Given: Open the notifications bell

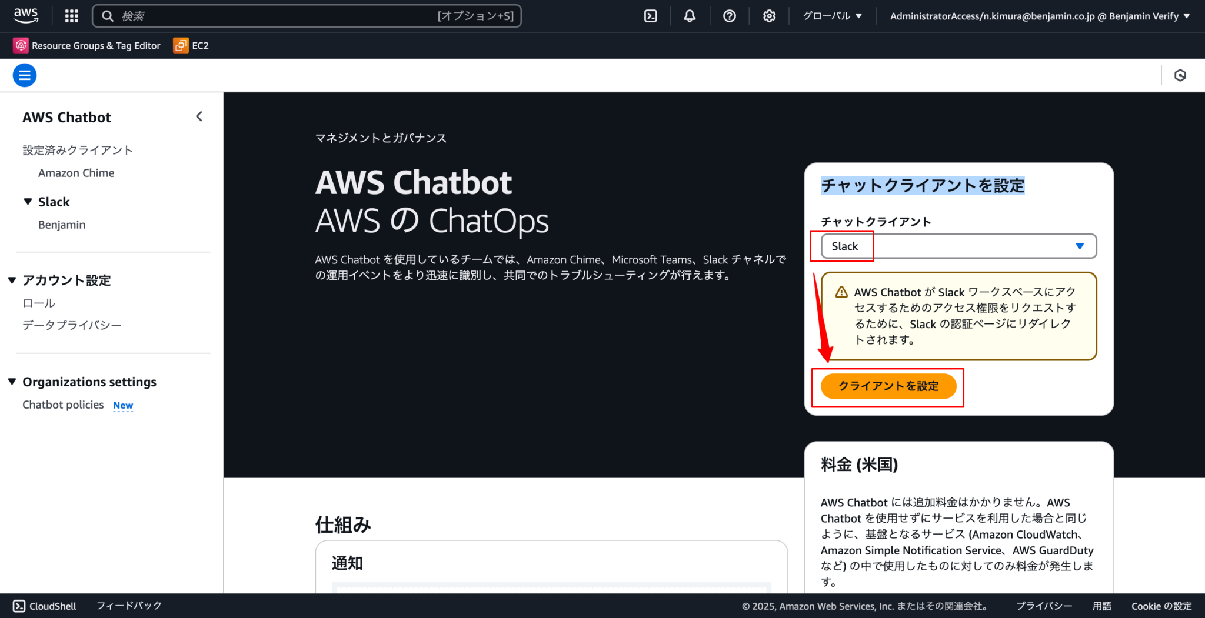Looking at the screenshot, I should pos(690,16).
